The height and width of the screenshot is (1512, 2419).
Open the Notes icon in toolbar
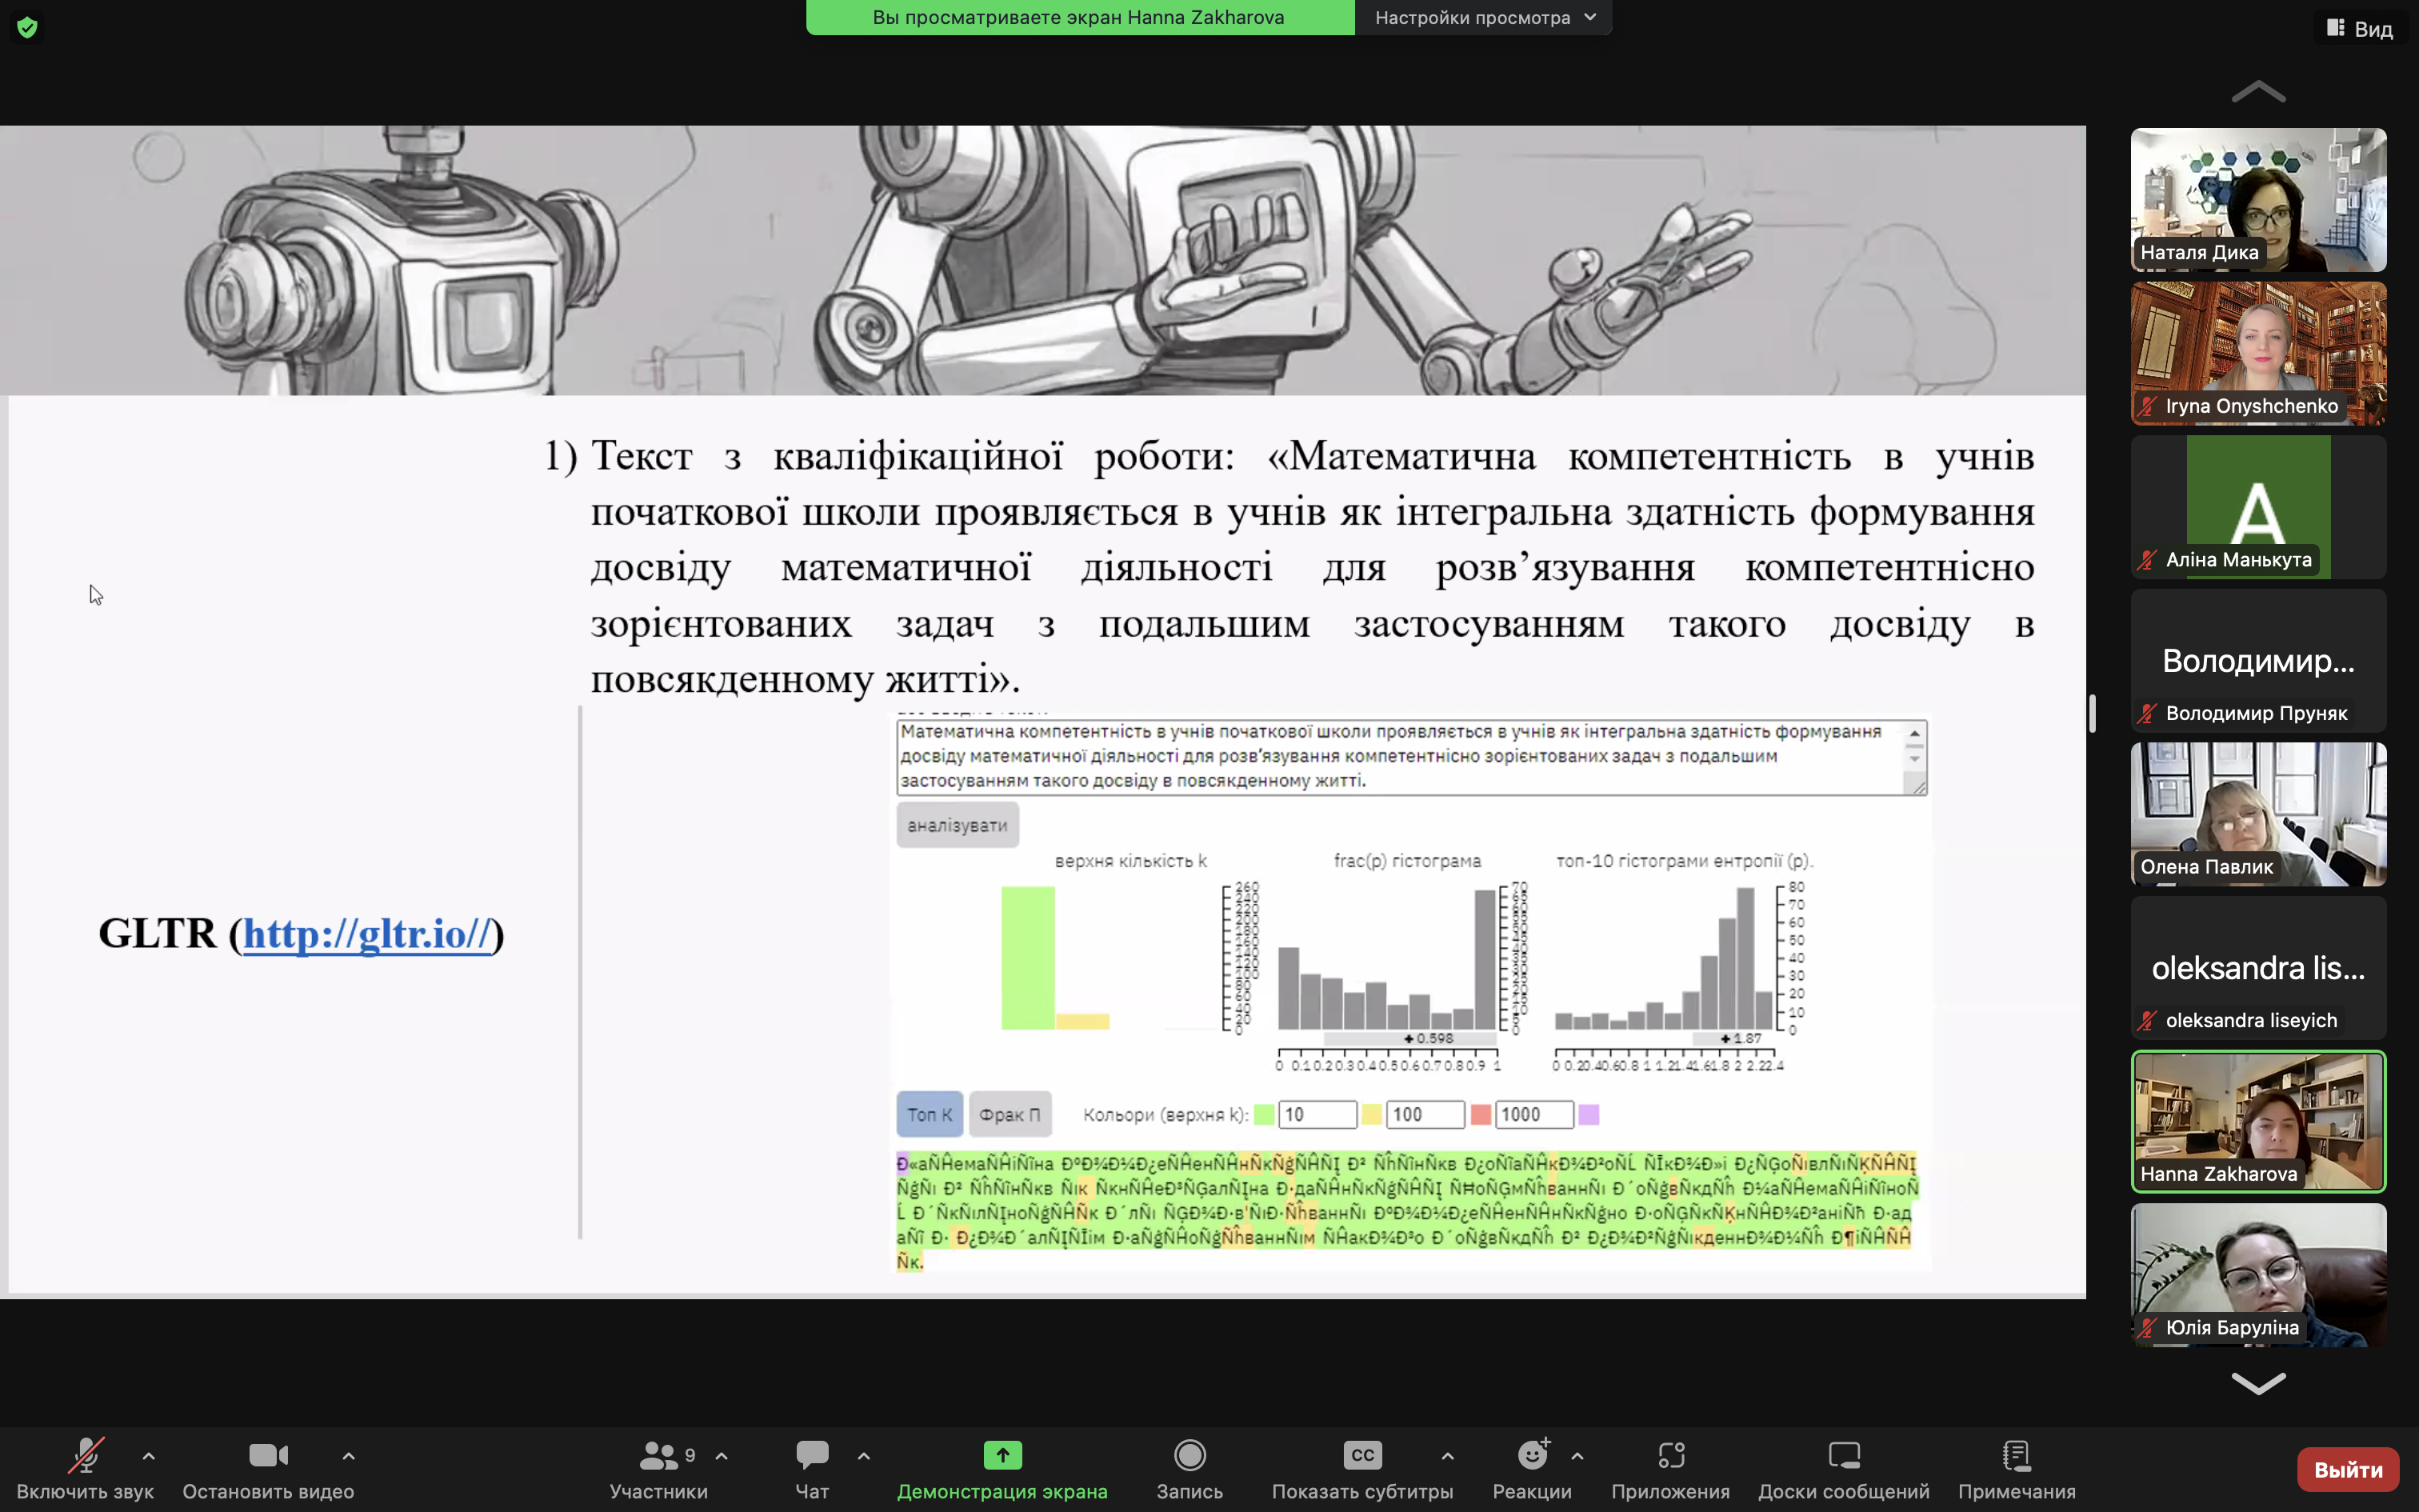[x=2016, y=1456]
